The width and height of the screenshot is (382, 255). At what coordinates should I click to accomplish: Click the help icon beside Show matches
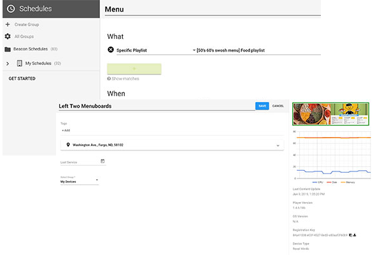pos(109,78)
